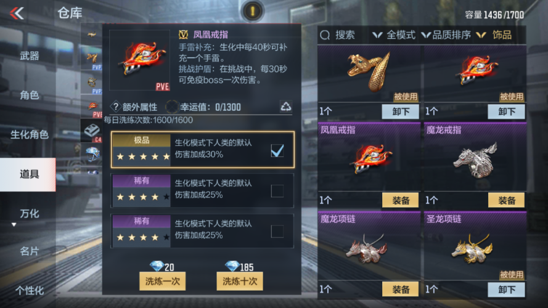Select the helmet item in the side list
The width and height of the screenshot is (548, 308).
[x=92, y=153]
